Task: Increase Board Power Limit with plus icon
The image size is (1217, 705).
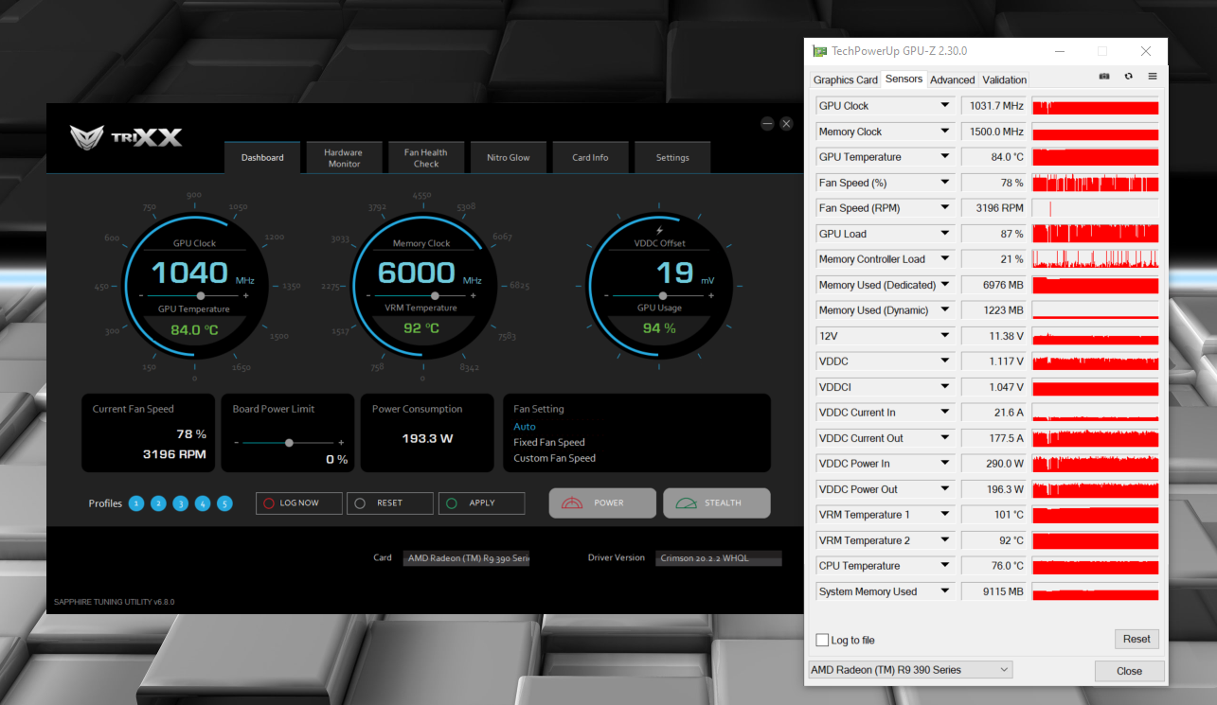Action: click(341, 443)
